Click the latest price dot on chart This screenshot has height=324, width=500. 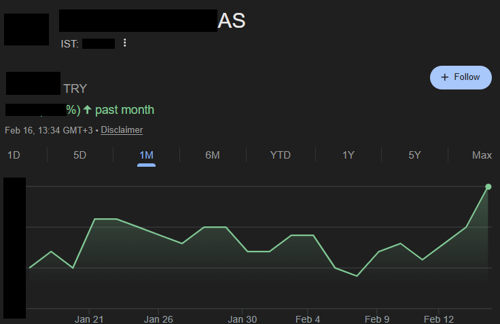click(x=488, y=187)
